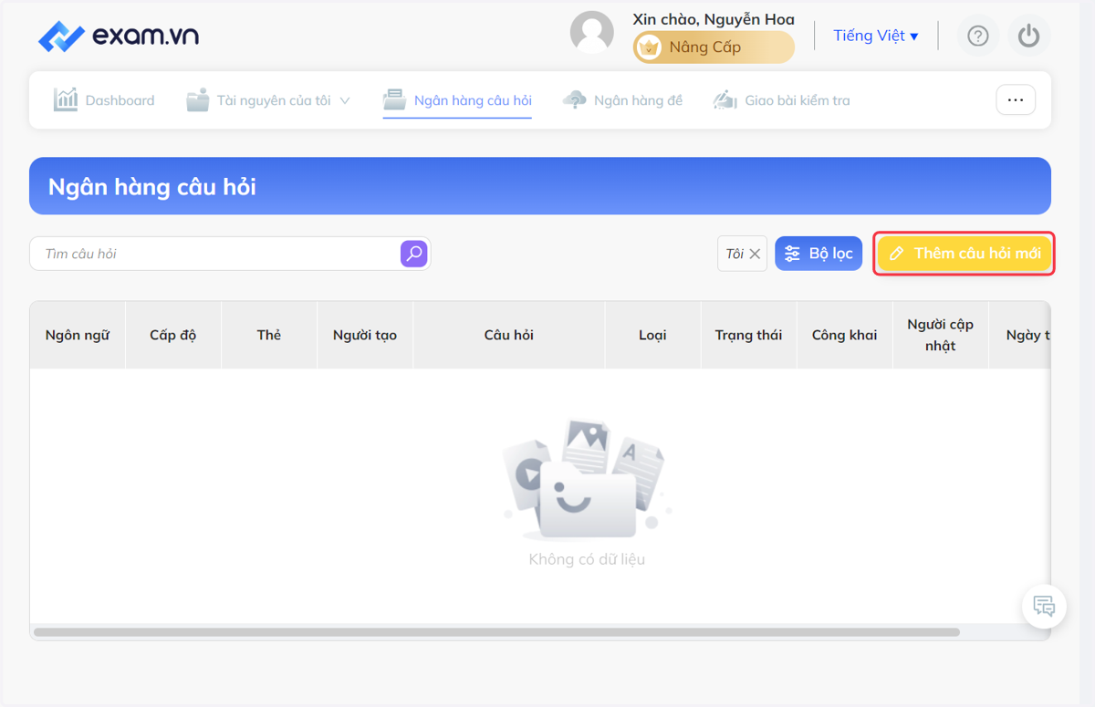Click the Câu hỏi column header
This screenshot has height=707, width=1095.
509,335
